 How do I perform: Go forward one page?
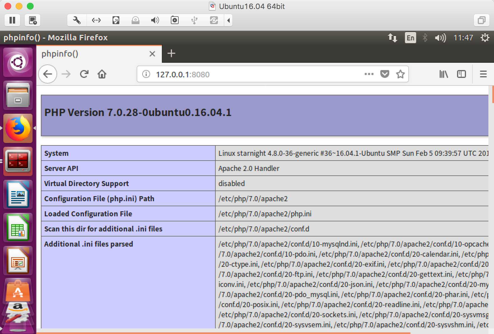66,74
